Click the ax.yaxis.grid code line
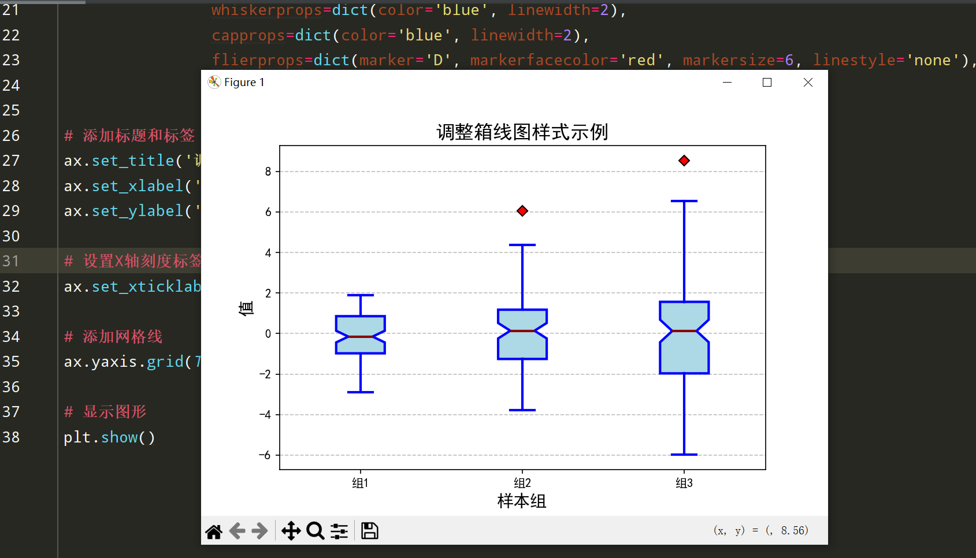The width and height of the screenshot is (976, 558). [132, 362]
